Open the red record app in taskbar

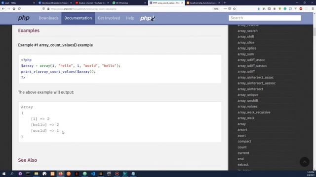[x=117, y=174]
